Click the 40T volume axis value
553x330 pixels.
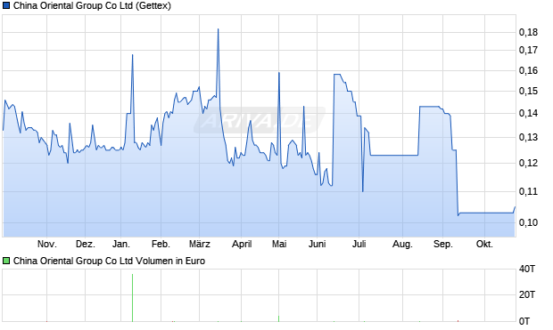[x=527, y=270]
